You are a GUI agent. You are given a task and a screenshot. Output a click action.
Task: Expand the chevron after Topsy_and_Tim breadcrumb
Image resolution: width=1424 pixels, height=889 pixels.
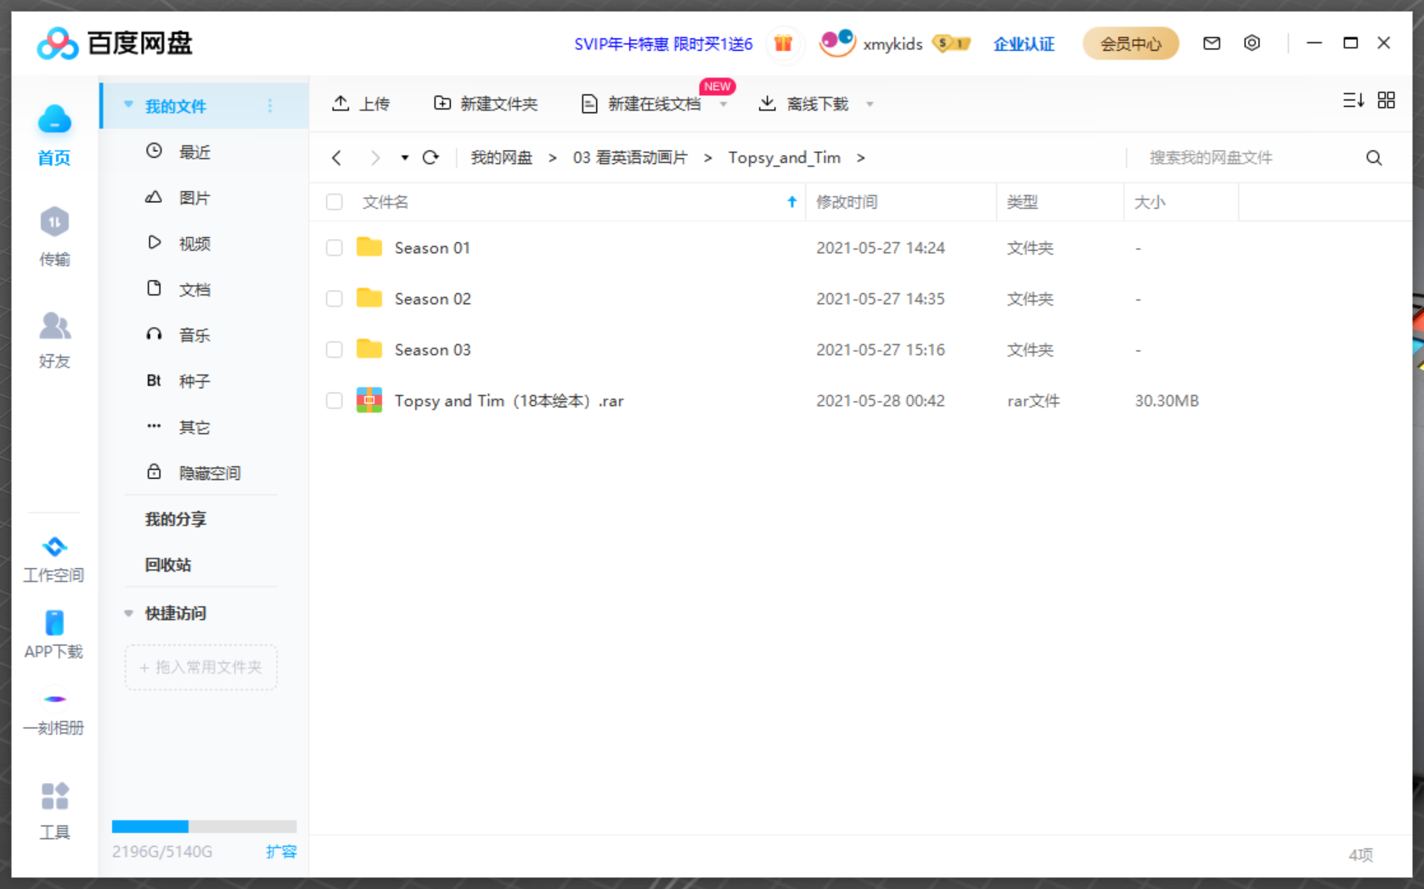tap(860, 158)
